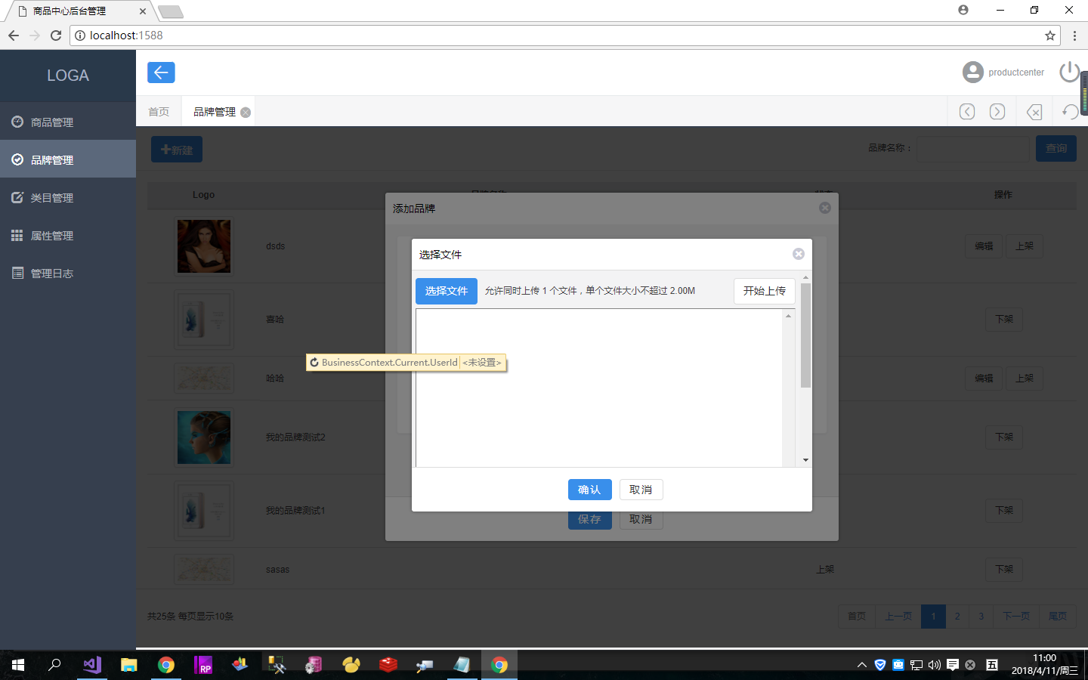Open 商品管理 in the sidebar
Screen dimensions: 1088x680
click(x=52, y=122)
